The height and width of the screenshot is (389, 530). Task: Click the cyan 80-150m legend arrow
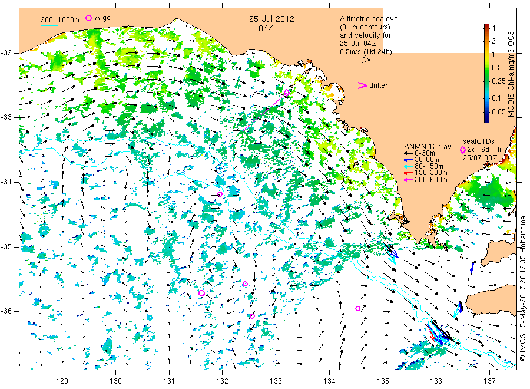pos(408,166)
